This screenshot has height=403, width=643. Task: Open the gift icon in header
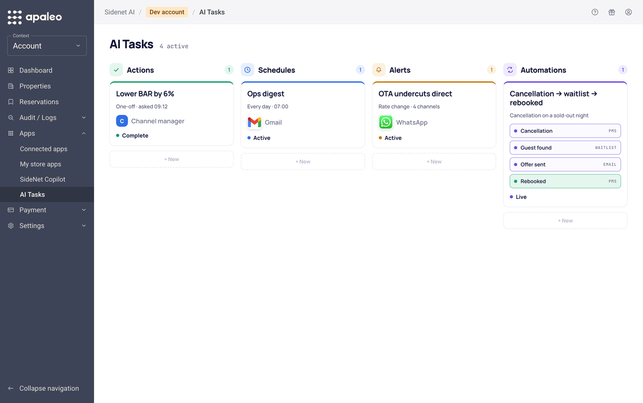pos(611,12)
